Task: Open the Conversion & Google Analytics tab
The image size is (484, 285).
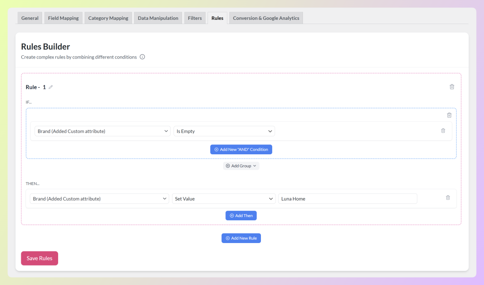Action: (266, 17)
